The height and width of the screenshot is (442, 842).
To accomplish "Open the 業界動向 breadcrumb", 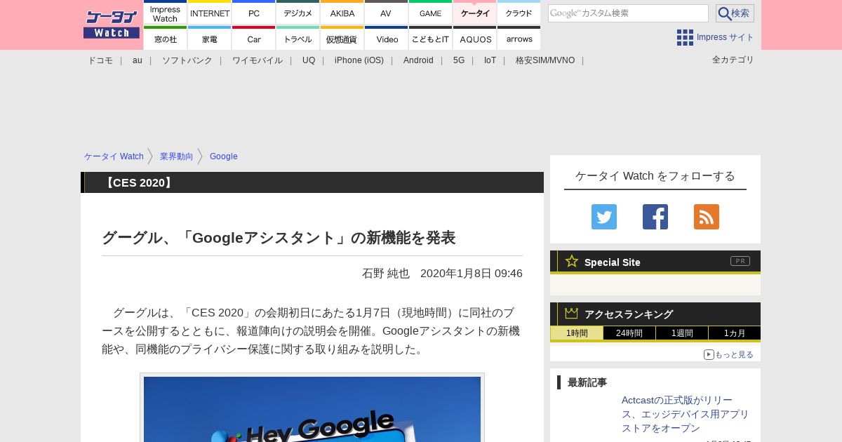I will (177, 156).
